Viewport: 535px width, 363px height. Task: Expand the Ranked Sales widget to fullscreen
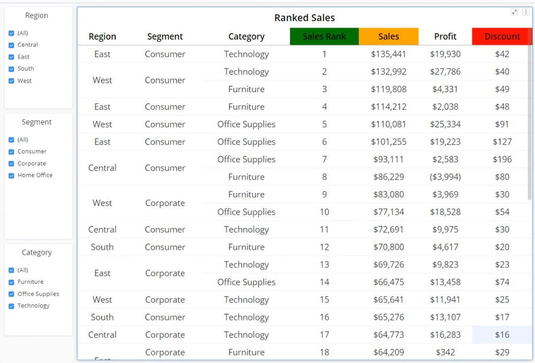(515, 12)
